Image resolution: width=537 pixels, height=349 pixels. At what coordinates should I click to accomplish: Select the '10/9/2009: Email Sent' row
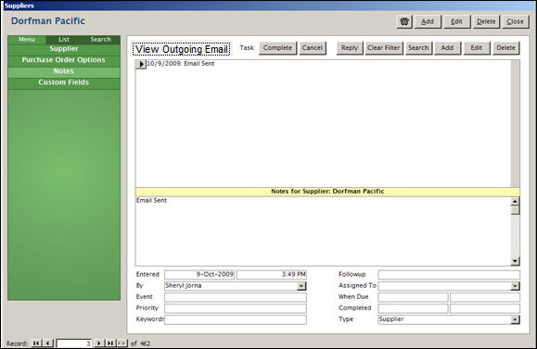323,64
